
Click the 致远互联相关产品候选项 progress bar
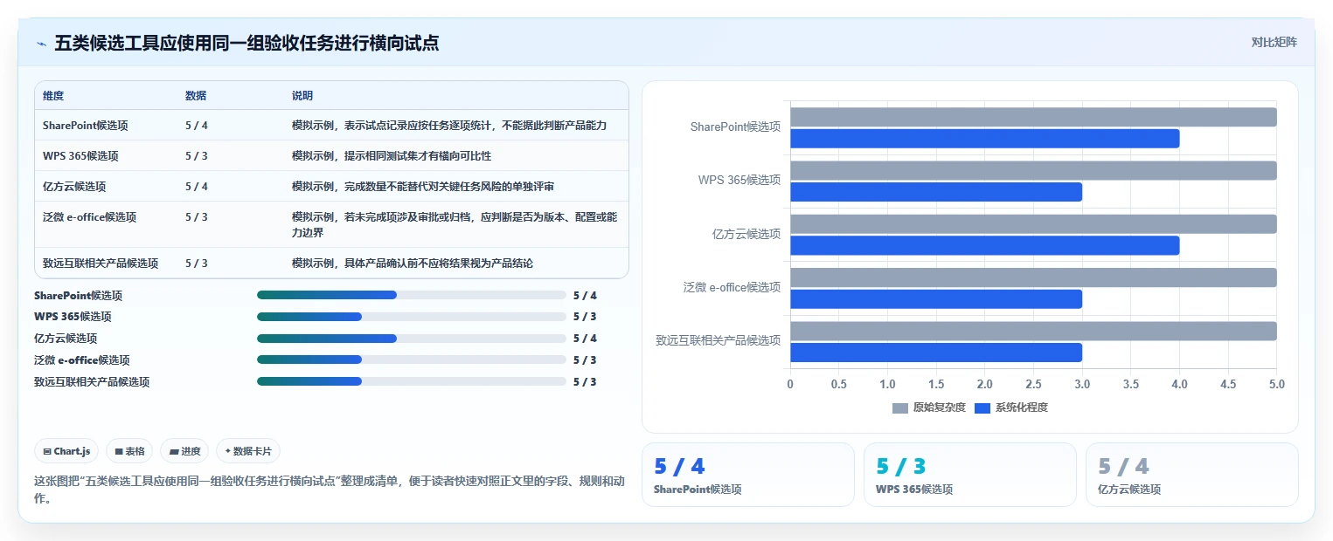412,381
